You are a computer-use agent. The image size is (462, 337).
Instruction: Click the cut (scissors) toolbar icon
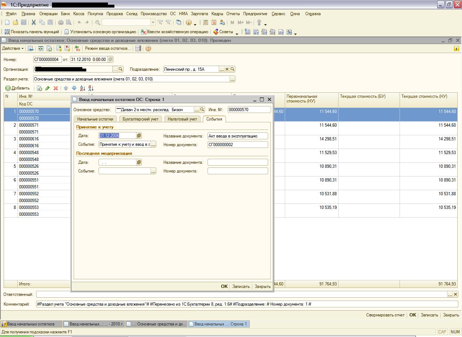click(34, 22)
